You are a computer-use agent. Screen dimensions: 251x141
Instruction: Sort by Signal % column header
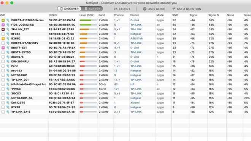pos(214,15)
